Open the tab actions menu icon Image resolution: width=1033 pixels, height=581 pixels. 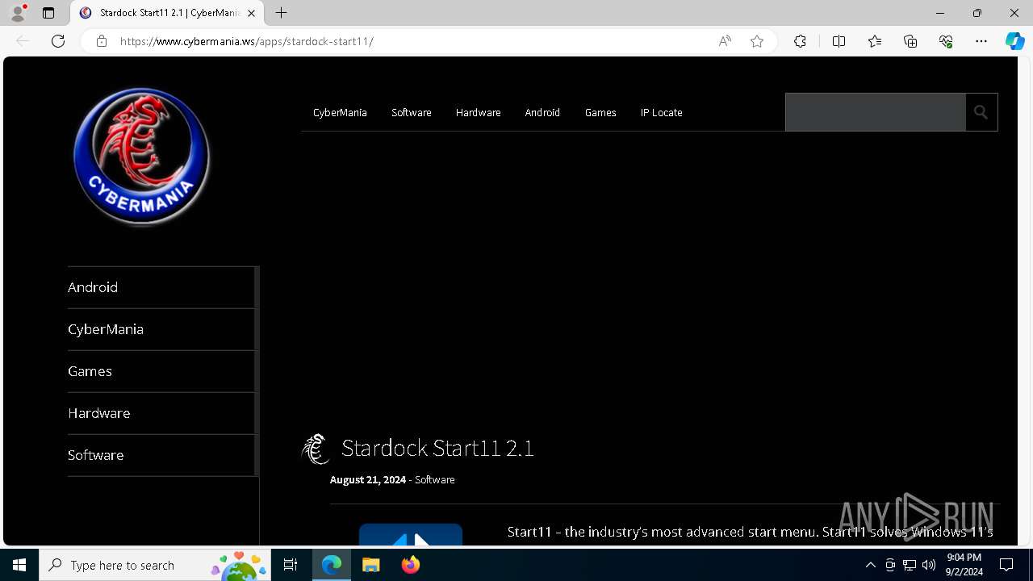coord(48,13)
